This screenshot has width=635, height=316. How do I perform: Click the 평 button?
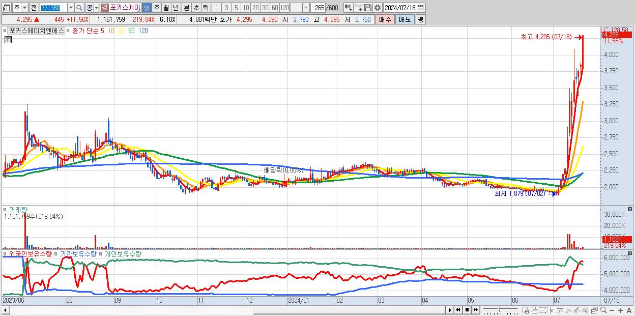(x=420, y=19)
